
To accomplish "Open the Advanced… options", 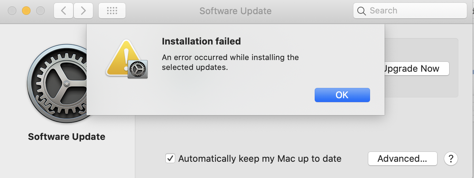I will pos(402,159).
